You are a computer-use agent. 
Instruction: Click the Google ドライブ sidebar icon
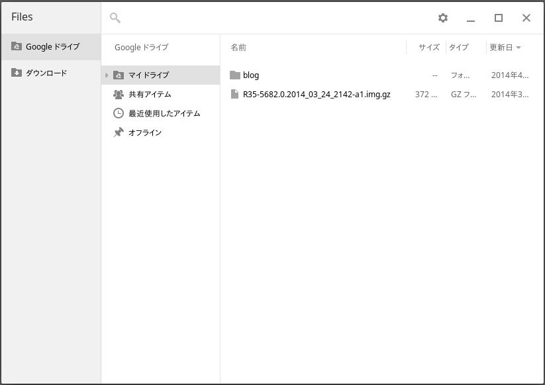click(x=17, y=46)
